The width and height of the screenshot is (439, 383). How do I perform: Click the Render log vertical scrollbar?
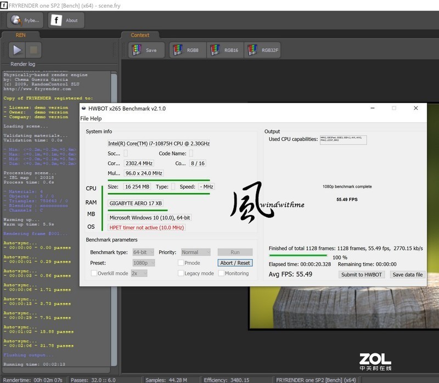[x=114, y=219]
